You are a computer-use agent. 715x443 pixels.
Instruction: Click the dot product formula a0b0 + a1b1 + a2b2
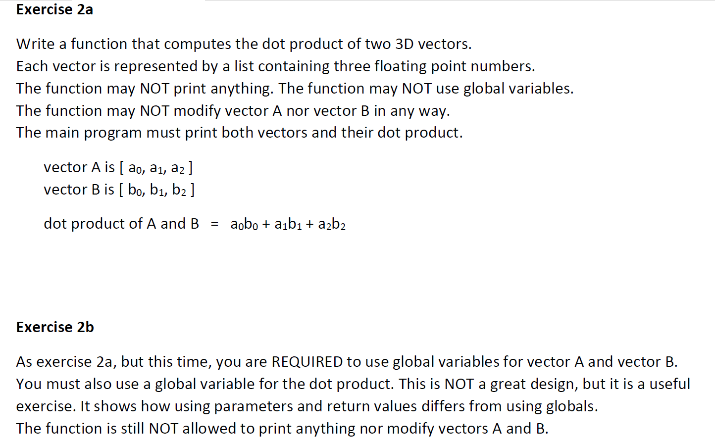point(288,224)
